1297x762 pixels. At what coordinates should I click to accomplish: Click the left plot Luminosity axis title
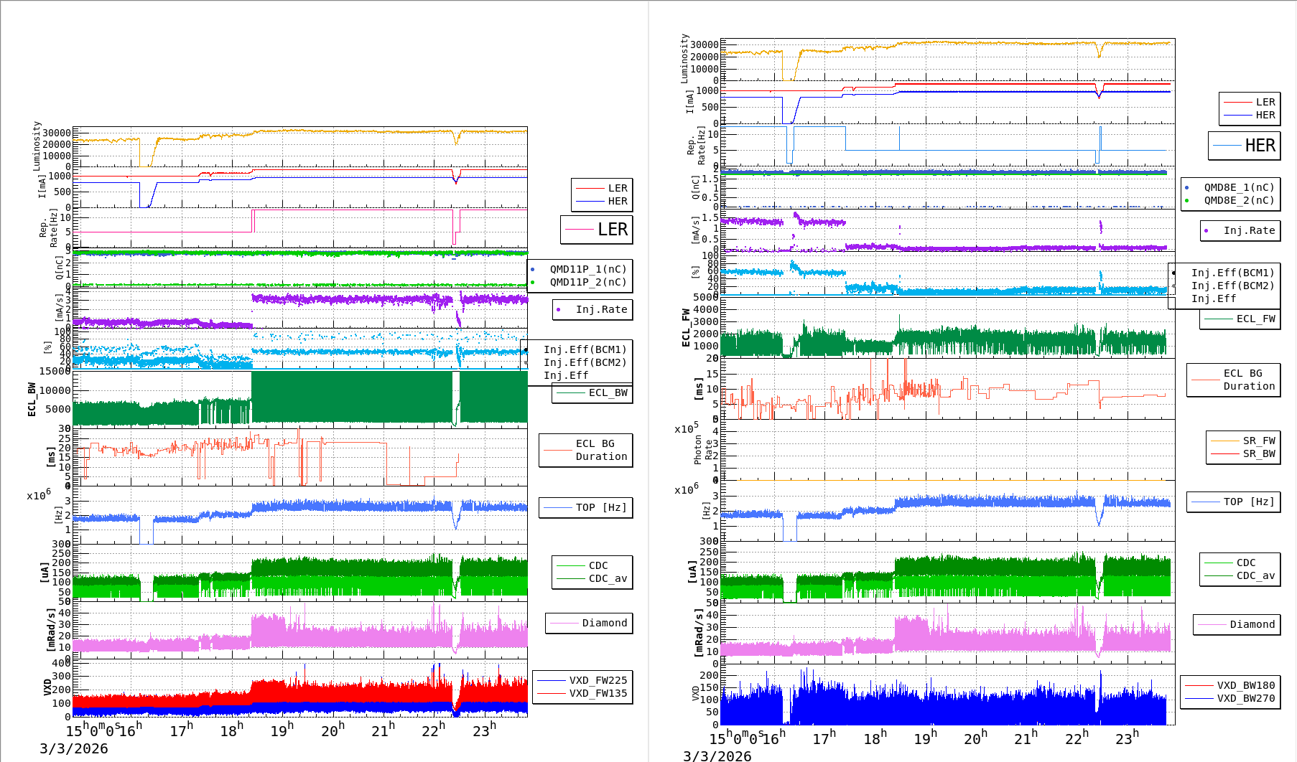point(37,146)
